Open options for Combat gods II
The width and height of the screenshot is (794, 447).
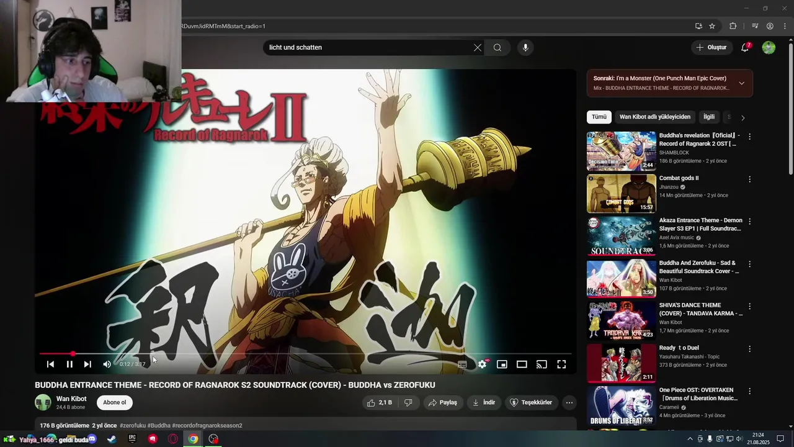[x=749, y=179]
